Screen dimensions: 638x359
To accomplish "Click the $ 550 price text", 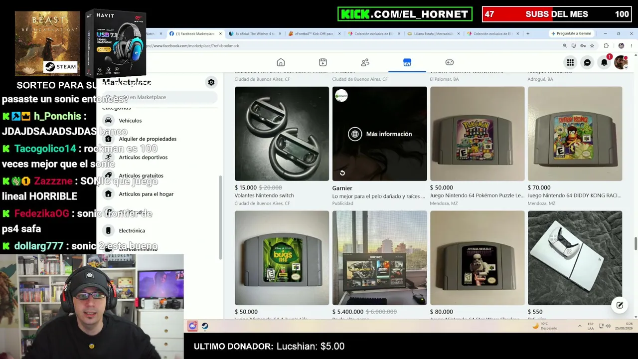I will click(535, 312).
